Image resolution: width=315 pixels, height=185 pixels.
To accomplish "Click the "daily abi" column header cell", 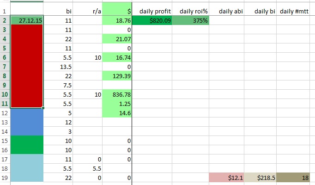I will click(227, 11).
